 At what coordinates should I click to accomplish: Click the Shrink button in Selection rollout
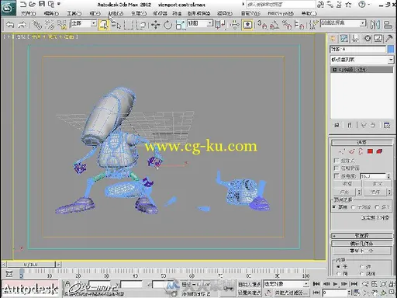pos(347,184)
